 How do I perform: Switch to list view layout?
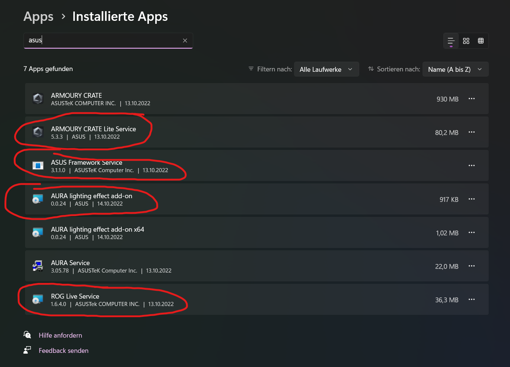(x=451, y=41)
